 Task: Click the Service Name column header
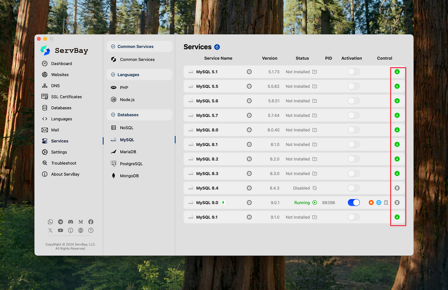[x=218, y=58]
